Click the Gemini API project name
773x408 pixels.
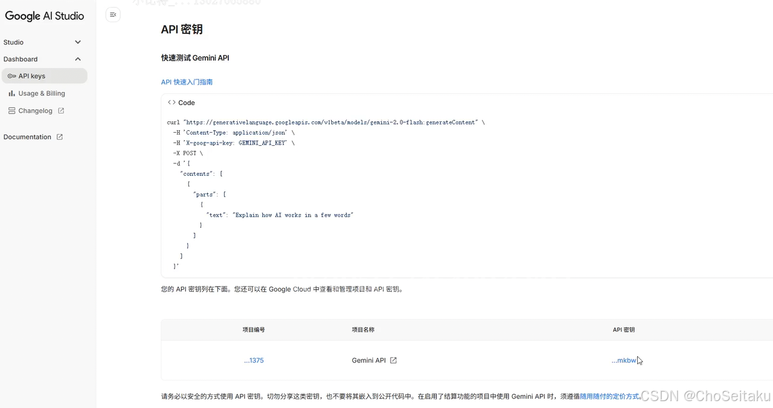[x=369, y=360]
